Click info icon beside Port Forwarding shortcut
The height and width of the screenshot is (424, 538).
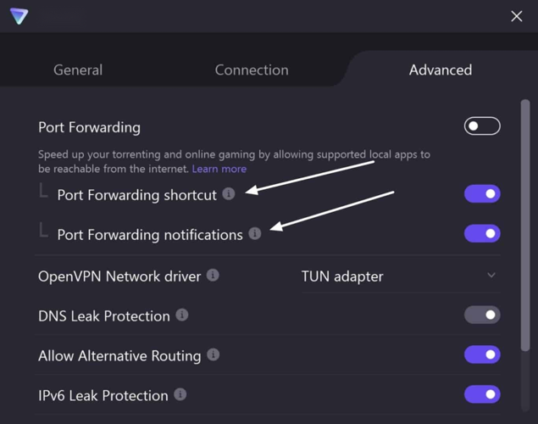point(229,194)
